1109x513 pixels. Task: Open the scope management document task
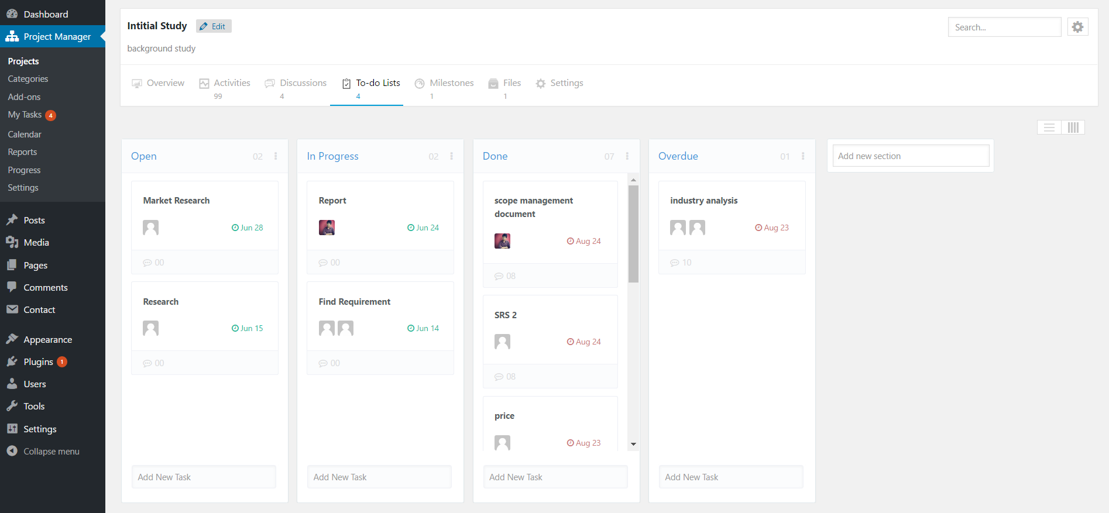[x=534, y=207]
